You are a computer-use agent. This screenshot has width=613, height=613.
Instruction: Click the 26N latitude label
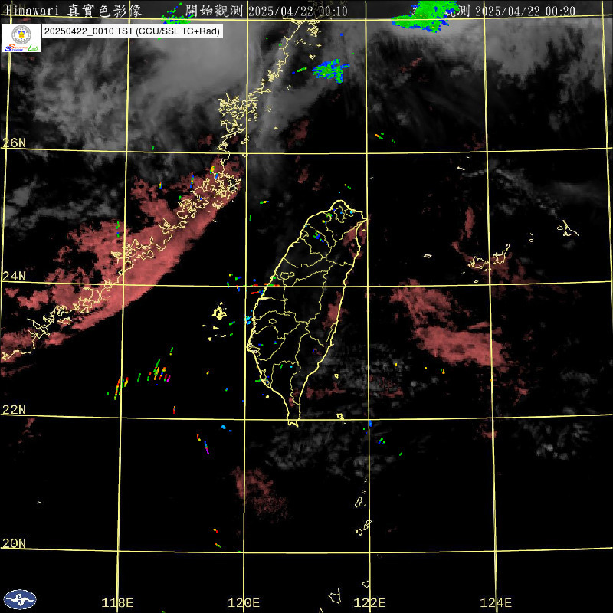click(14, 143)
